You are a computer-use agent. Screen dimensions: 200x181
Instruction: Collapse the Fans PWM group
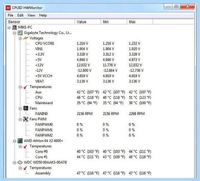20,120
